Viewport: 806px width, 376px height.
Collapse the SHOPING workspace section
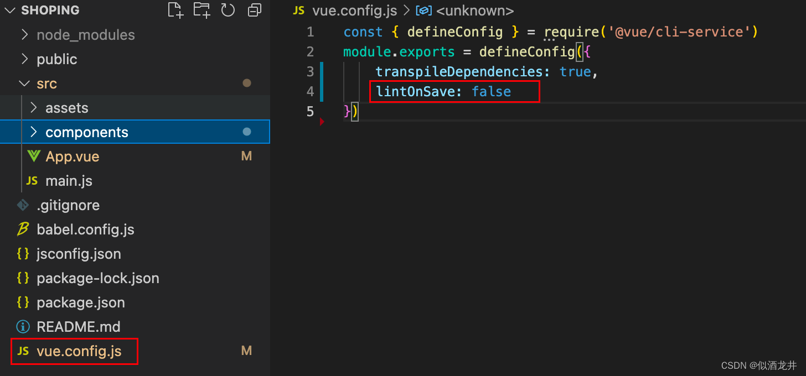[9, 10]
